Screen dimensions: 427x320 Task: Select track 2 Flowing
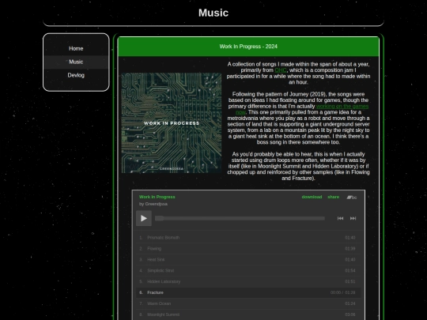click(x=248, y=248)
